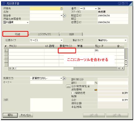Click the コピー元 button
The height and width of the screenshot is (121, 135).
pyautogui.click(x=94, y=115)
